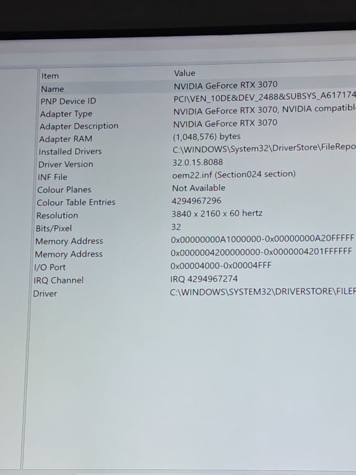This screenshot has width=356, height=475.
Task: Click the oem22.inf (Section024 section) value
Action: [234, 174]
